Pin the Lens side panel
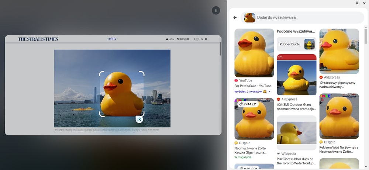The height and width of the screenshot is (170, 369). (357, 3)
